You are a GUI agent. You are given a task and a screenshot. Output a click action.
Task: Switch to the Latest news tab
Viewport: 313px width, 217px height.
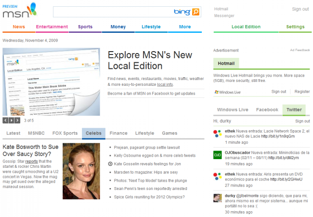[x=13, y=133]
